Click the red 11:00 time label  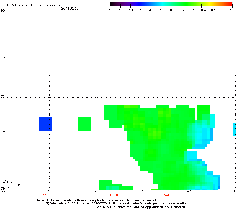[47, 195]
